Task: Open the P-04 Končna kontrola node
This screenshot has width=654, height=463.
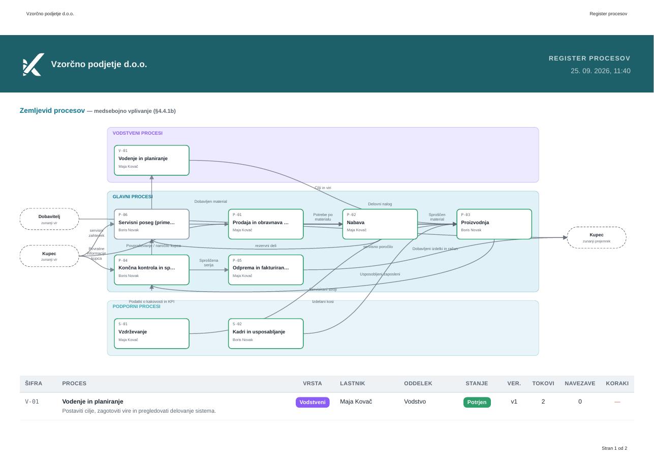Action: (151, 270)
